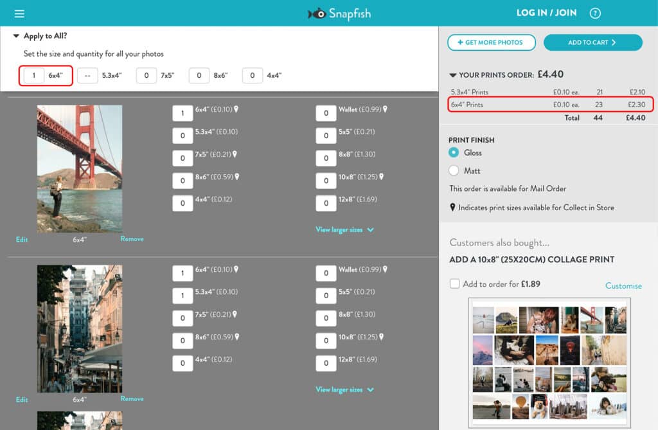The image size is (658, 430).
Task: Select the Gloss print finish
Action: (x=454, y=153)
